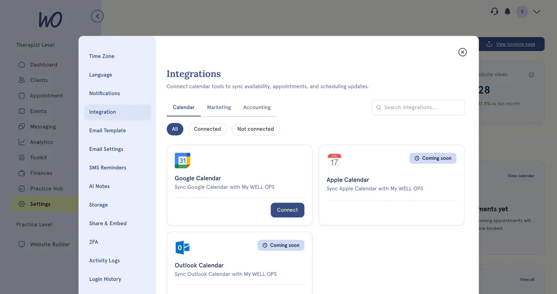Collapse sidebar with back arrow button

[97, 16]
